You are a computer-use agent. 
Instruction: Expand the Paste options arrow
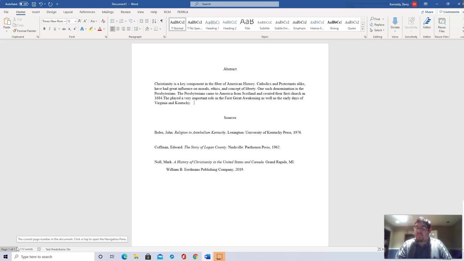pyautogui.click(x=7, y=31)
